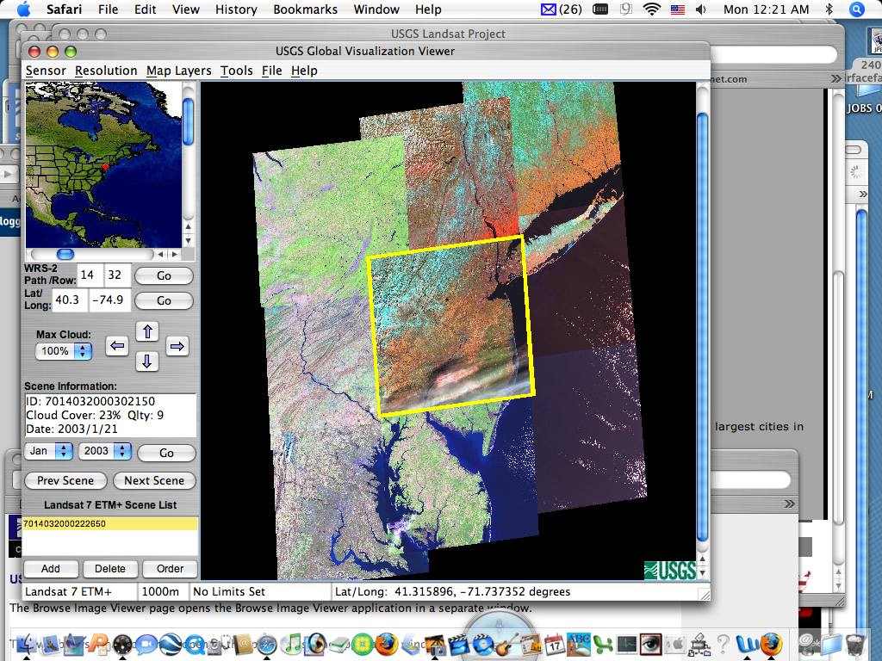This screenshot has width=882, height=661.
Task: Open the volume menu bar icon
Action: [x=700, y=9]
